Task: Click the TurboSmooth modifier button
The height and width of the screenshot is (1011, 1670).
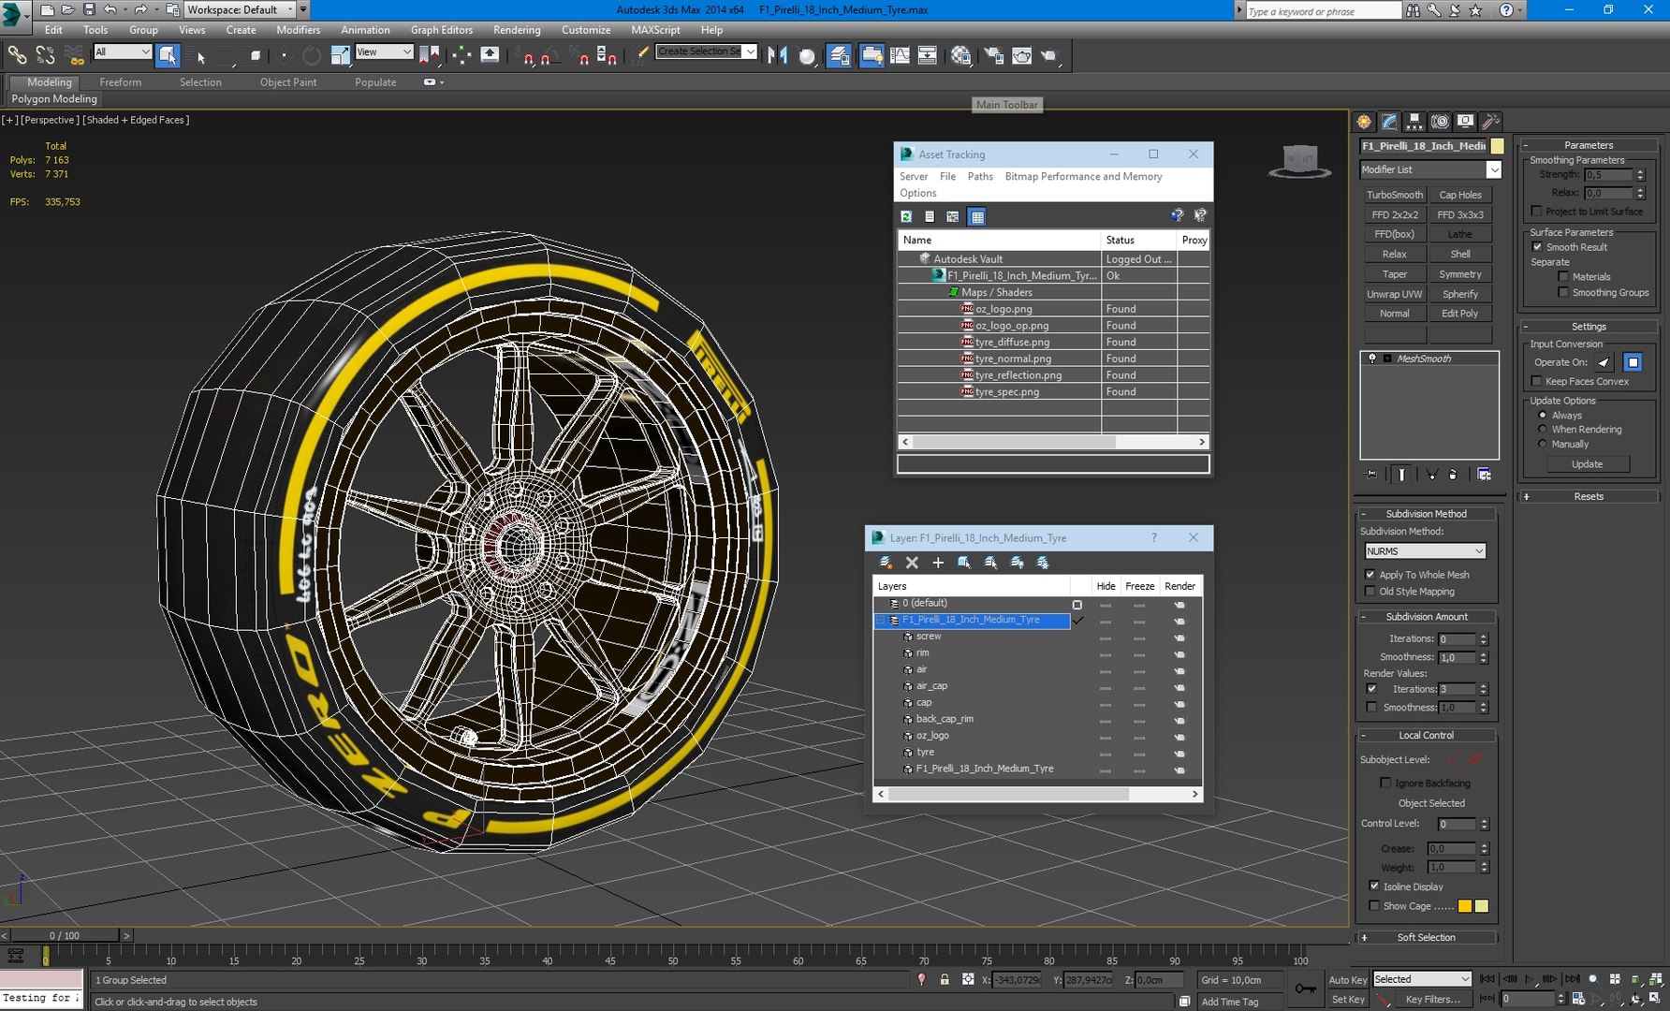Action: click(1394, 195)
